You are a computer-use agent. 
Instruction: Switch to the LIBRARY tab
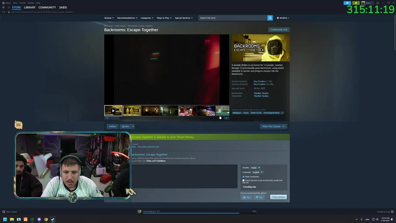click(30, 7)
